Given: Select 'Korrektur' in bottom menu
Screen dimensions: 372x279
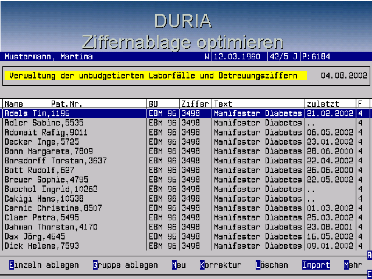Looking at the screenshot, I should 221,265.
